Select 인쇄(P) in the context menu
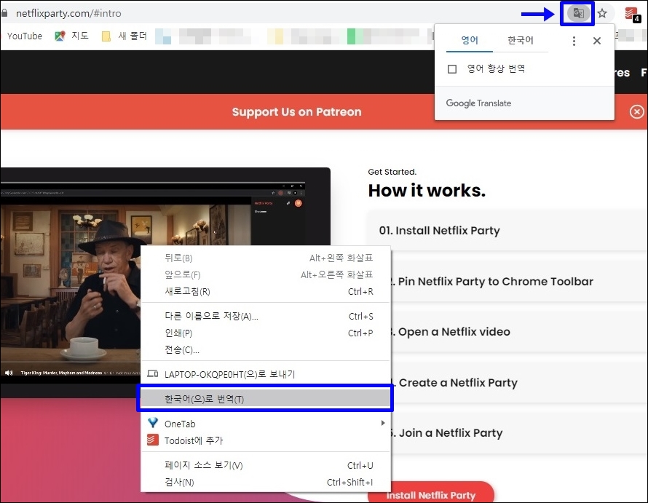The width and height of the screenshot is (648, 503). pos(265,333)
